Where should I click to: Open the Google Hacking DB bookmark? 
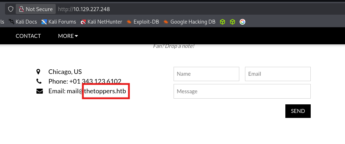point(189,22)
